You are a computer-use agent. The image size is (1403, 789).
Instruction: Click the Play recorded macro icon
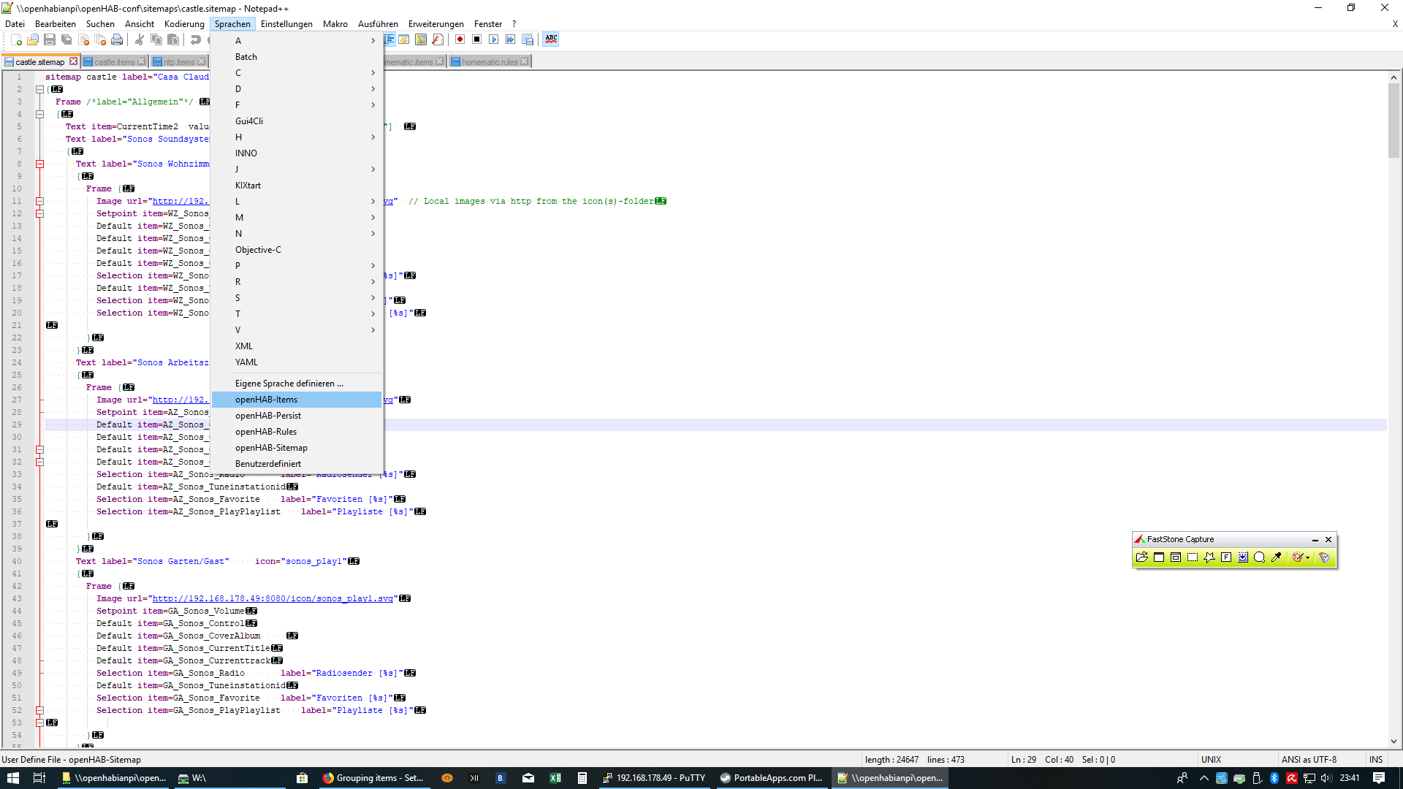click(494, 39)
